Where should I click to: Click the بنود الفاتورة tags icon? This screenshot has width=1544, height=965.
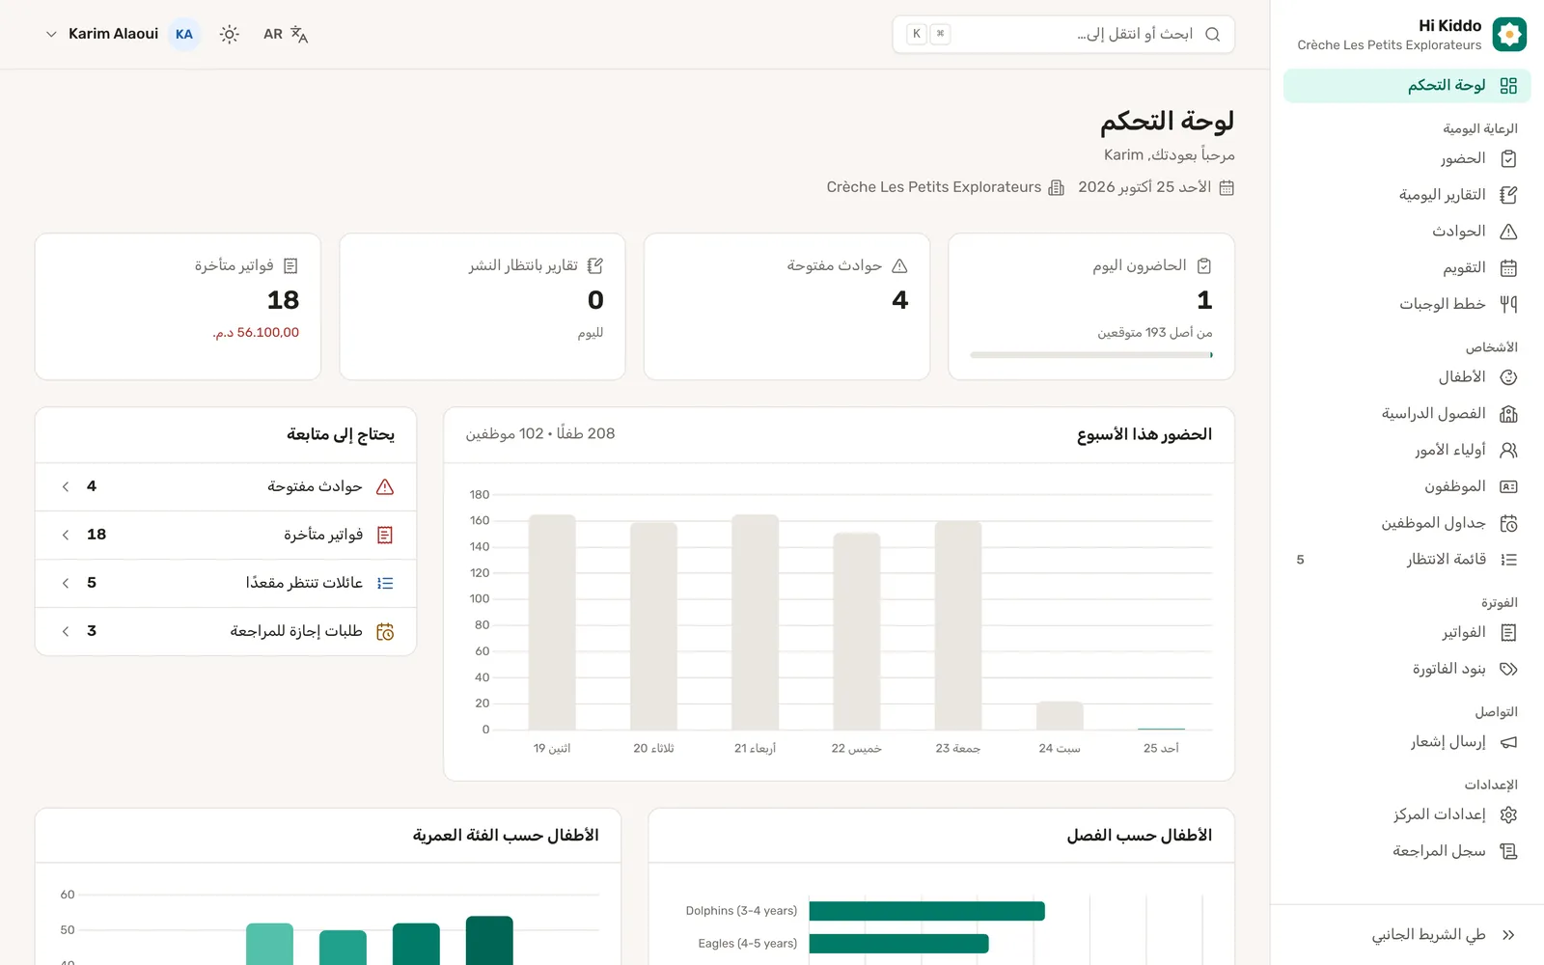1509,669
